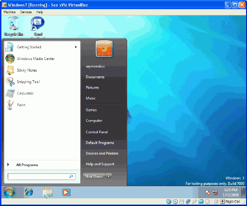
Task: Select the Paint label
Action: pos(21,105)
